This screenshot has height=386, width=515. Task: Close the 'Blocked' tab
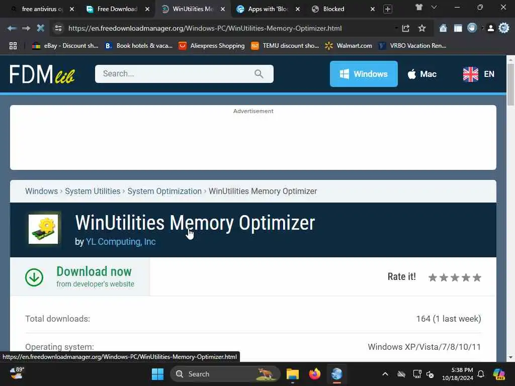[x=373, y=9]
